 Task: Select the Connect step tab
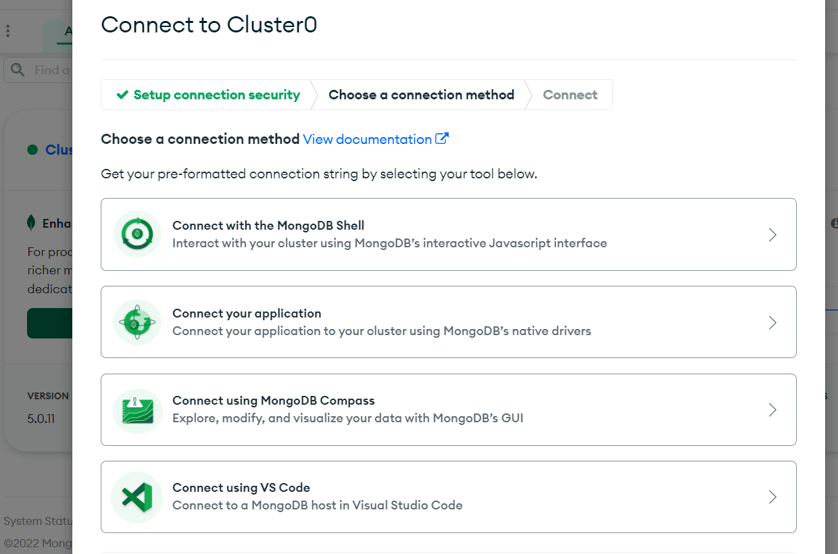570,95
